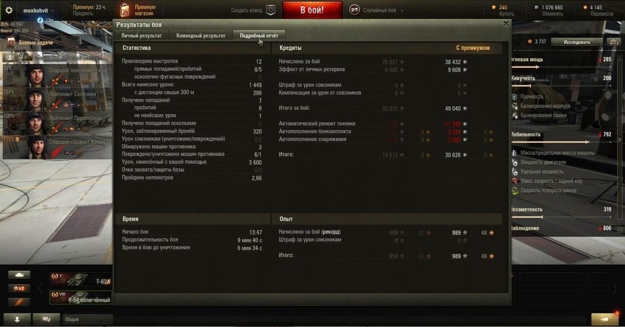Click the Исследовать research button
The width and height of the screenshot is (625, 327).
(577, 42)
